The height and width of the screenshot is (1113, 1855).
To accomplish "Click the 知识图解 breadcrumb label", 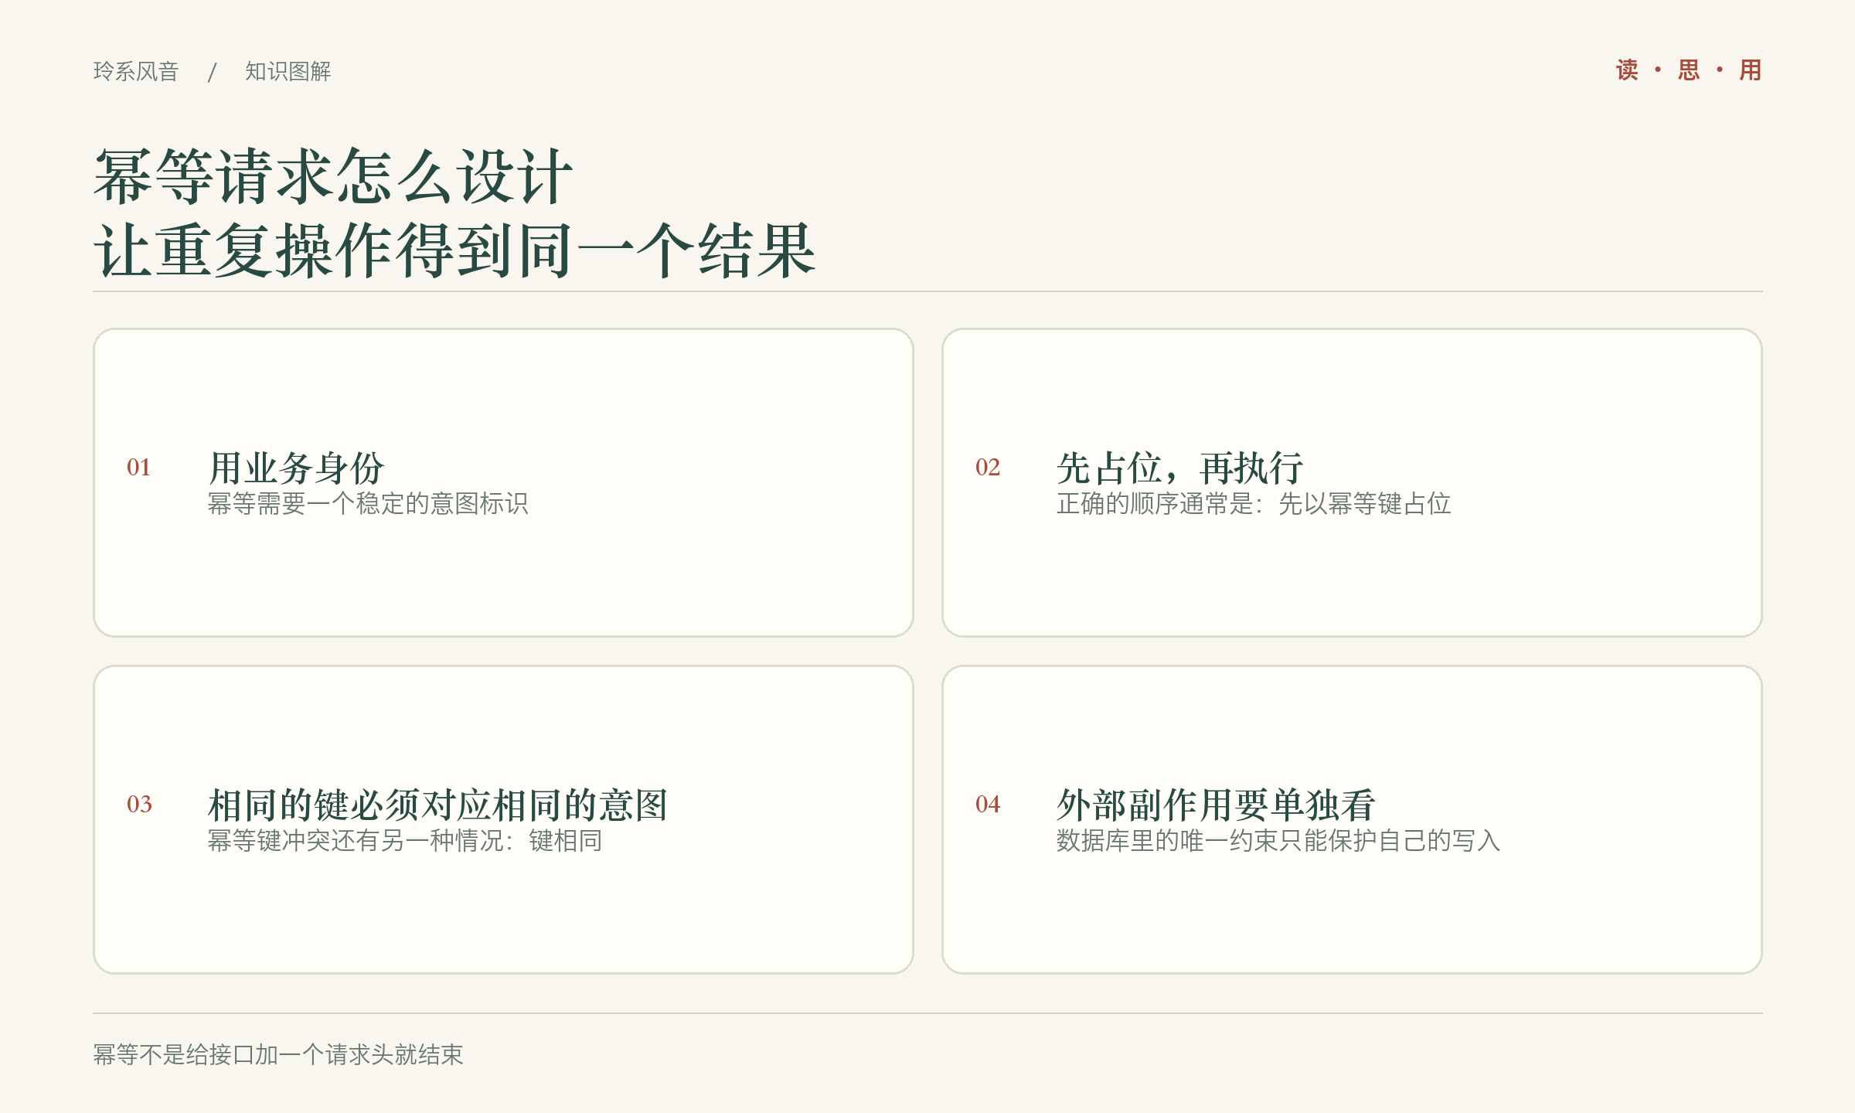I will tap(288, 71).
